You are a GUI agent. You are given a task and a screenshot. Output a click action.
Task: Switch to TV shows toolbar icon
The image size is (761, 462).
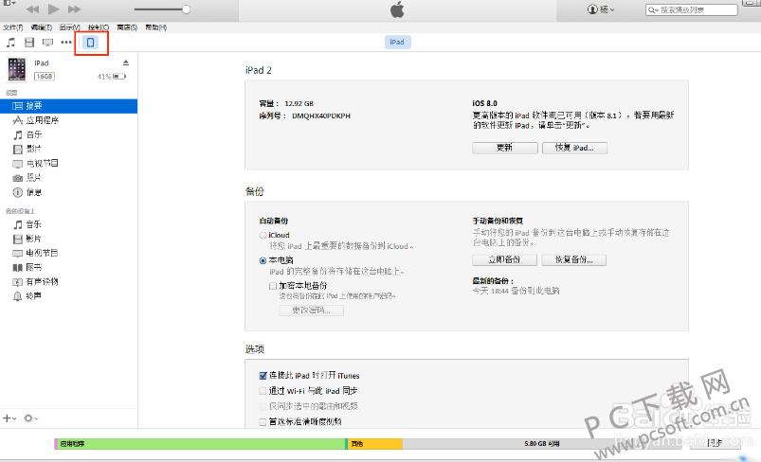(x=47, y=43)
